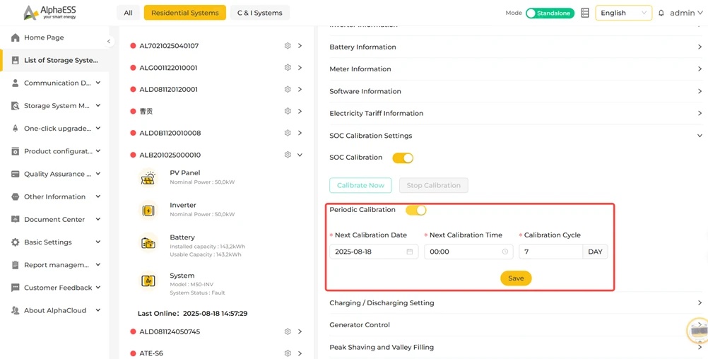
Task: Click the Report management clipboard icon
Action: [x=16, y=265]
